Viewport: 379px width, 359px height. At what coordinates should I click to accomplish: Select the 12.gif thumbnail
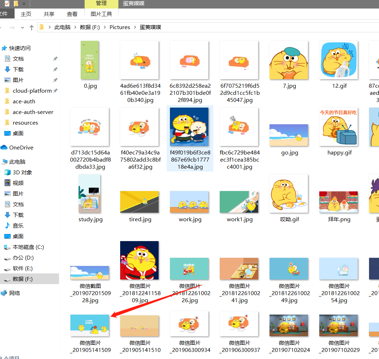[x=338, y=60]
